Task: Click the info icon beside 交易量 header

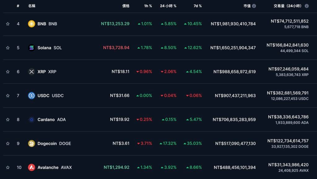Action: pos(307,6)
